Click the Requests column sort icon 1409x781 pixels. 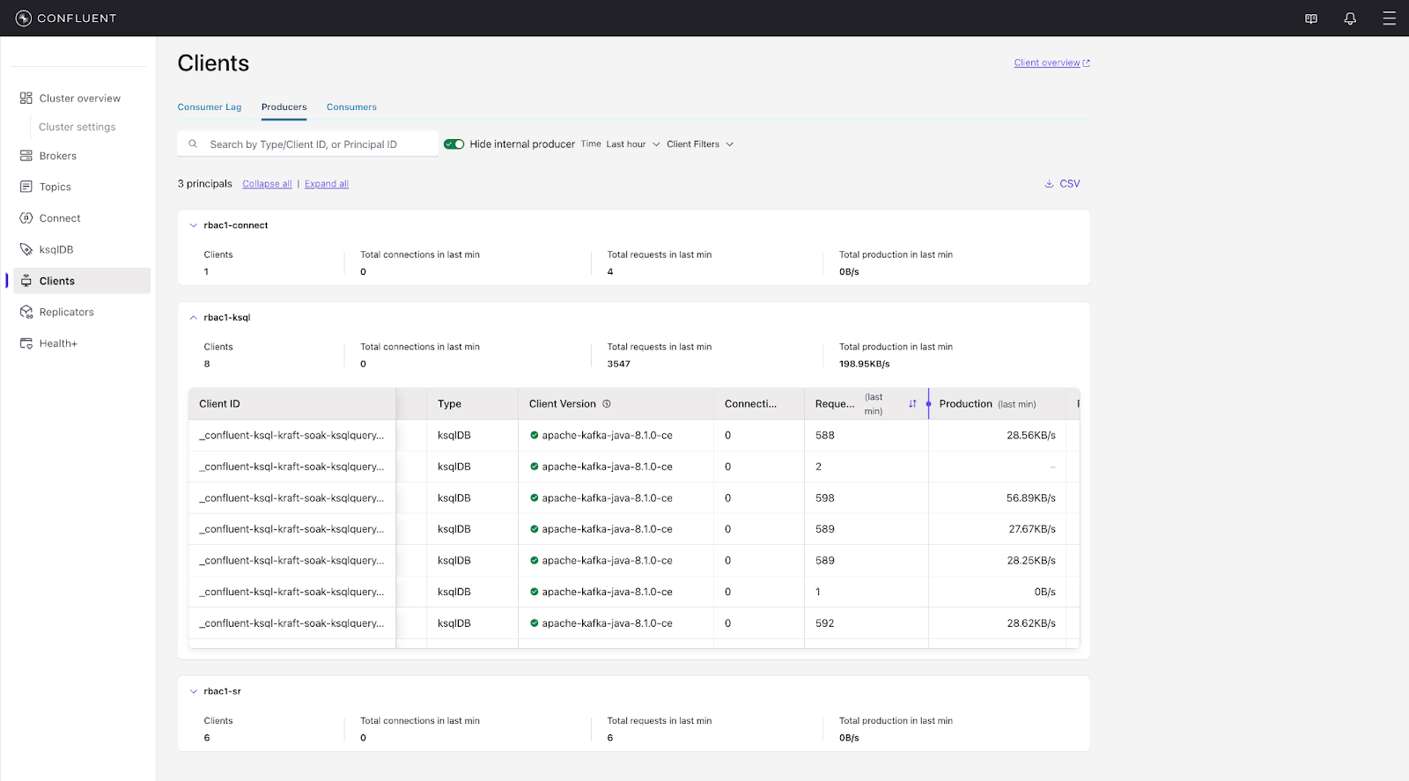click(912, 404)
